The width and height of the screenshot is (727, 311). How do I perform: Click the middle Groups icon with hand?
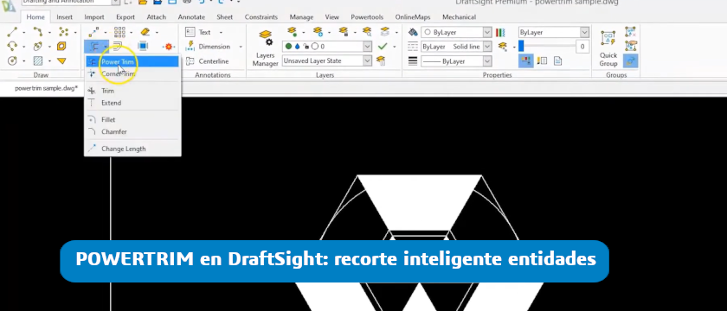[631, 47]
